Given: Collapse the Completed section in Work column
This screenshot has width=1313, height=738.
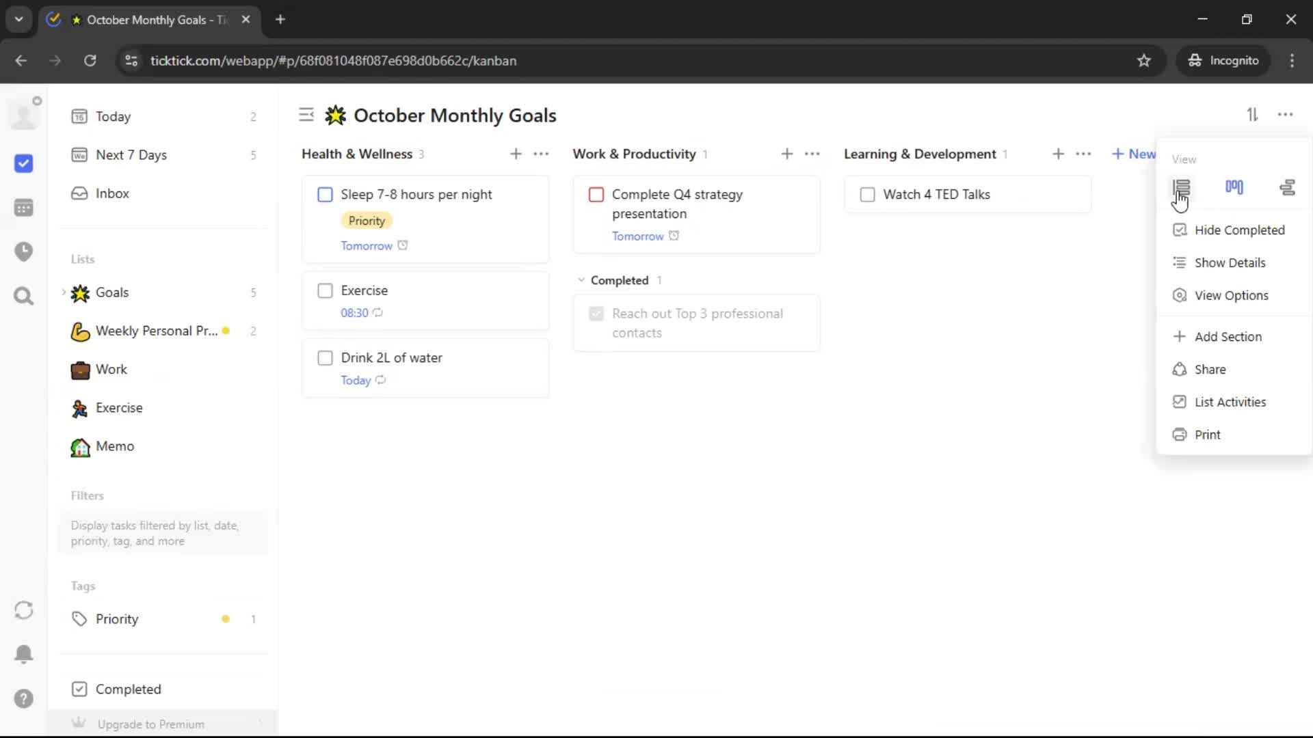Looking at the screenshot, I should click(581, 280).
